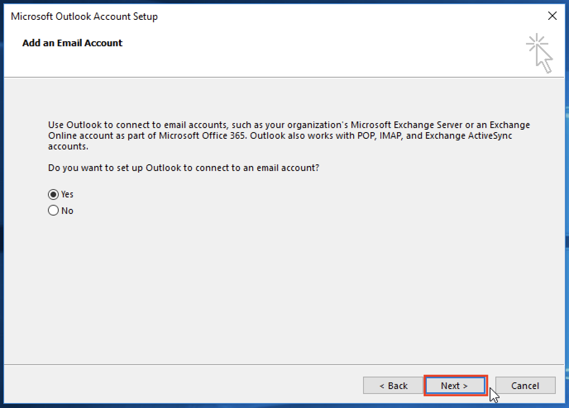Click the 'Microsoft Outlook Account Setup' title
The height and width of the screenshot is (408, 569).
point(84,17)
